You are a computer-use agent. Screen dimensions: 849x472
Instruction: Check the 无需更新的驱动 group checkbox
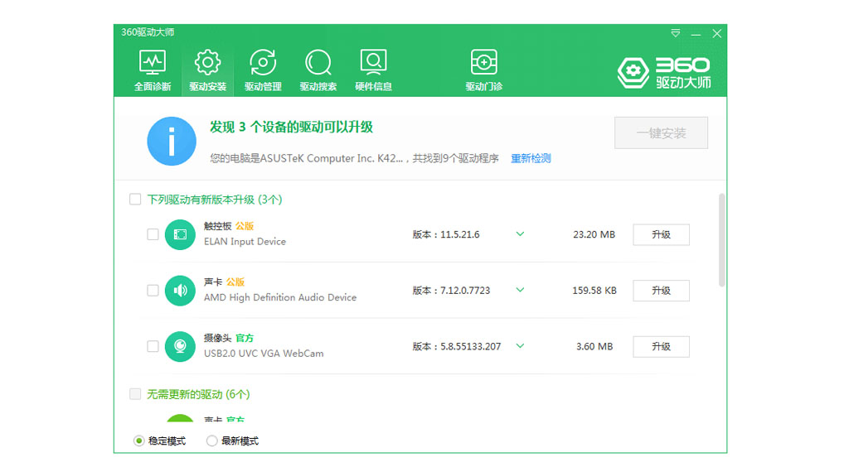[135, 393]
